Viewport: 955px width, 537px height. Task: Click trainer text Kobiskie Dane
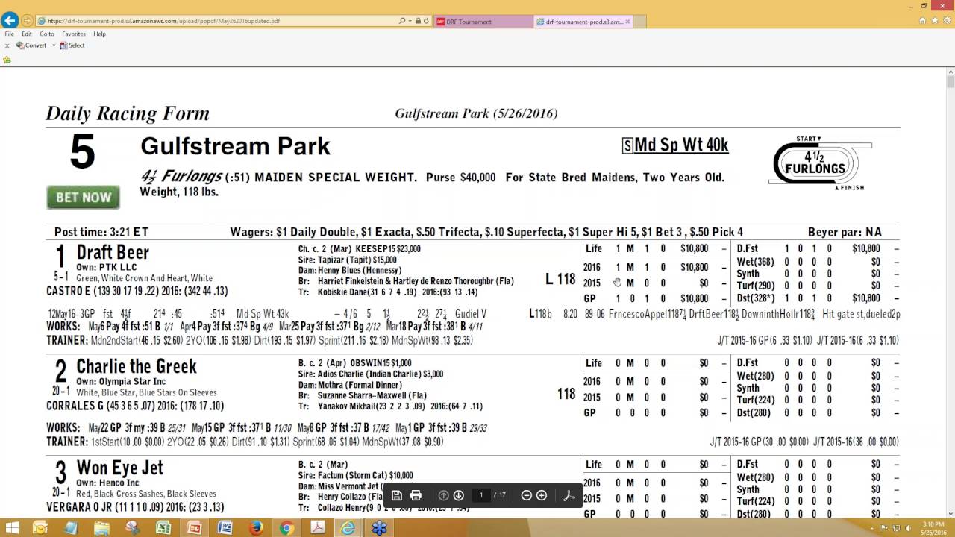pos(339,292)
